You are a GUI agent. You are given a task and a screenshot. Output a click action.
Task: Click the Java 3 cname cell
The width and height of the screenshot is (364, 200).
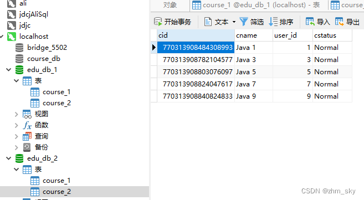pos(254,60)
